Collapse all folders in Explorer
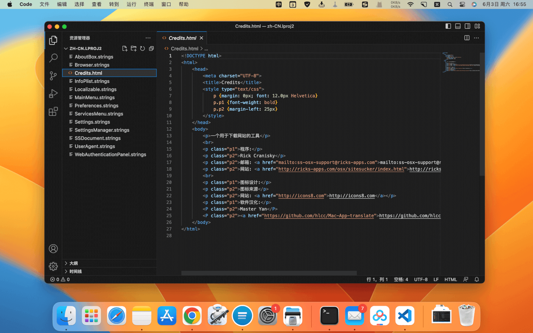 coord(151,49)
